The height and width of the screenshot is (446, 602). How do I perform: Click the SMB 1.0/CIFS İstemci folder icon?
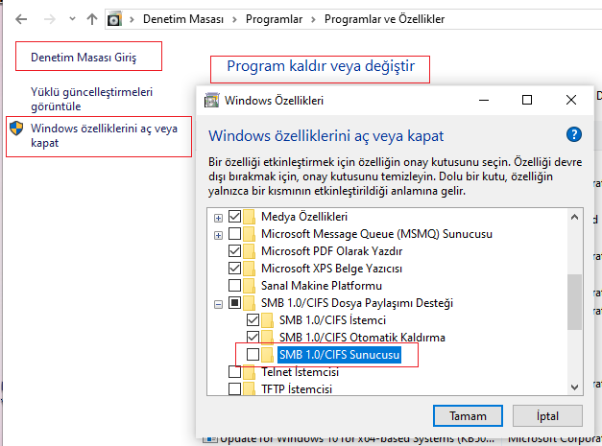(x=267, y=320)
